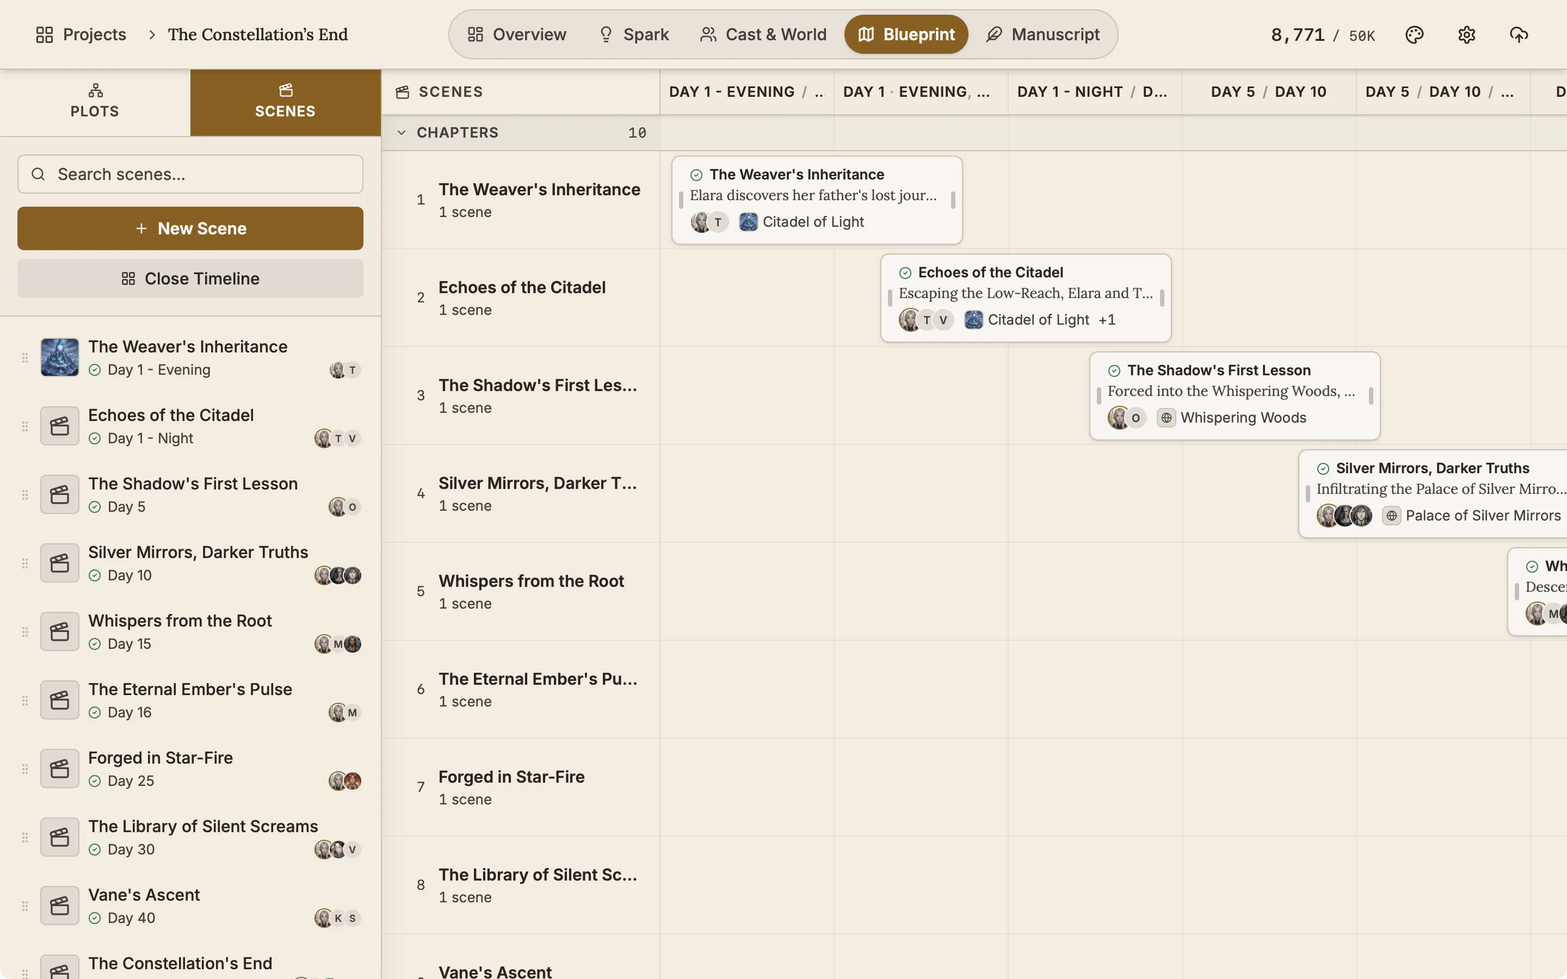
Task: Open the Overview tab
Action: (x=517, y=34)
